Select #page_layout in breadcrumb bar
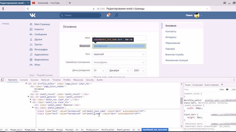This screenshot has height=132, width=236. (16, 129)
